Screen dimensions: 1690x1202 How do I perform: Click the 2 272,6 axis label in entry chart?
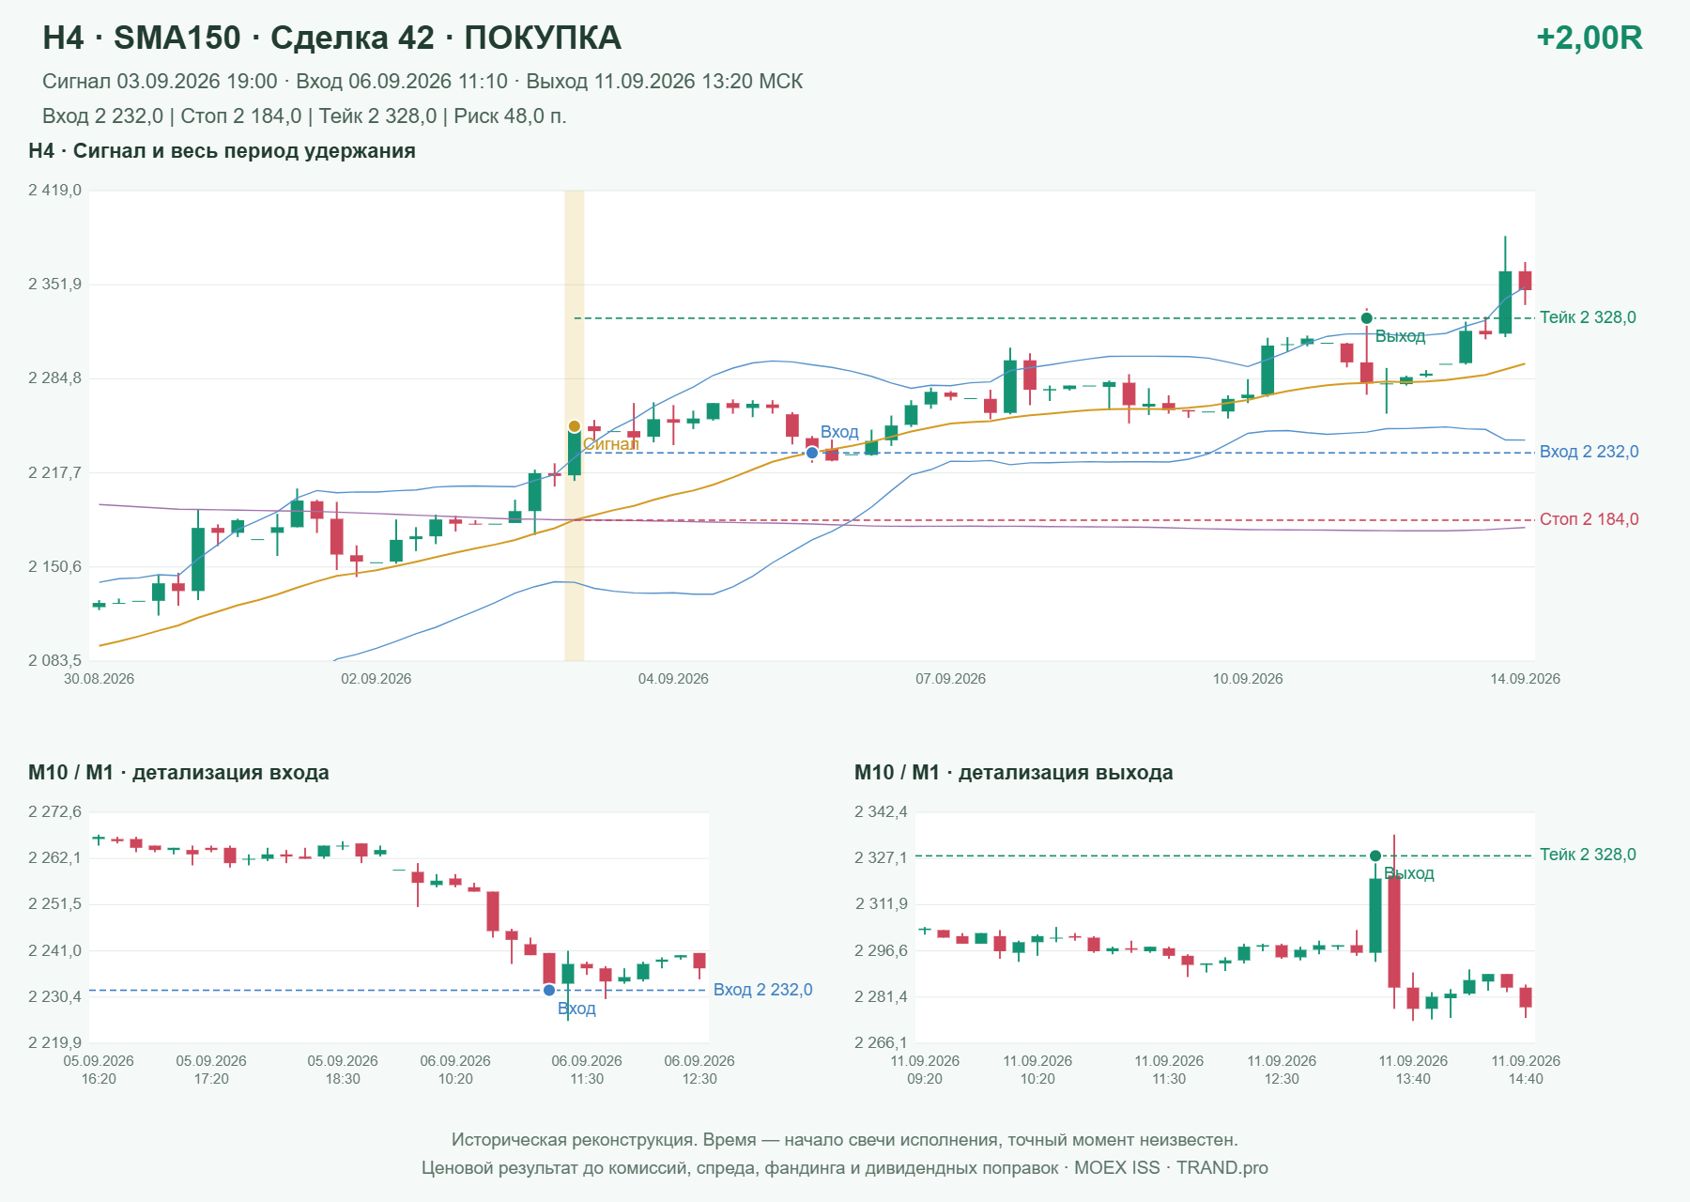(55, 812)
